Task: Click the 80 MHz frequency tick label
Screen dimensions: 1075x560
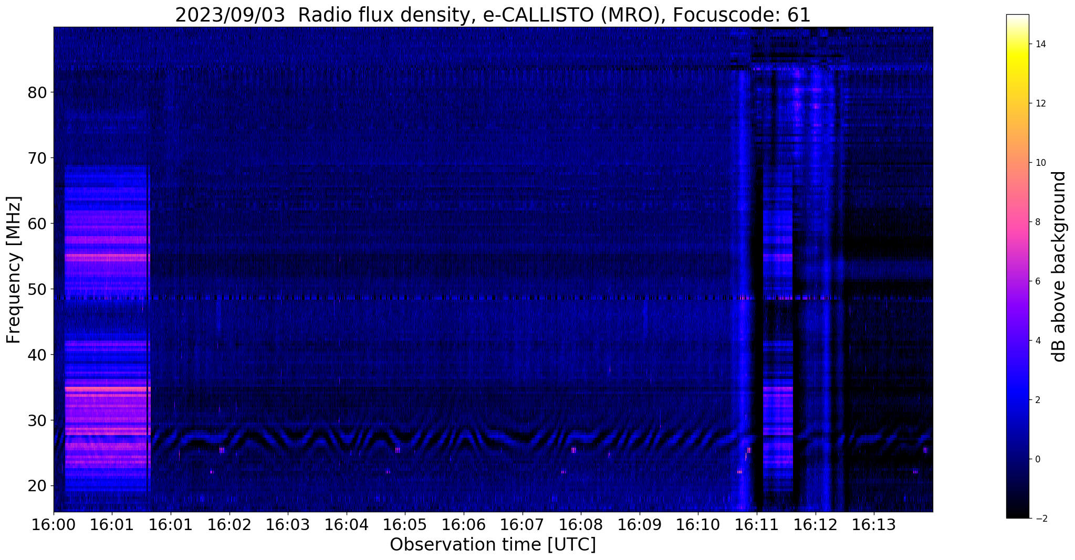Action: pyautogui.click(x=37, y=93)
